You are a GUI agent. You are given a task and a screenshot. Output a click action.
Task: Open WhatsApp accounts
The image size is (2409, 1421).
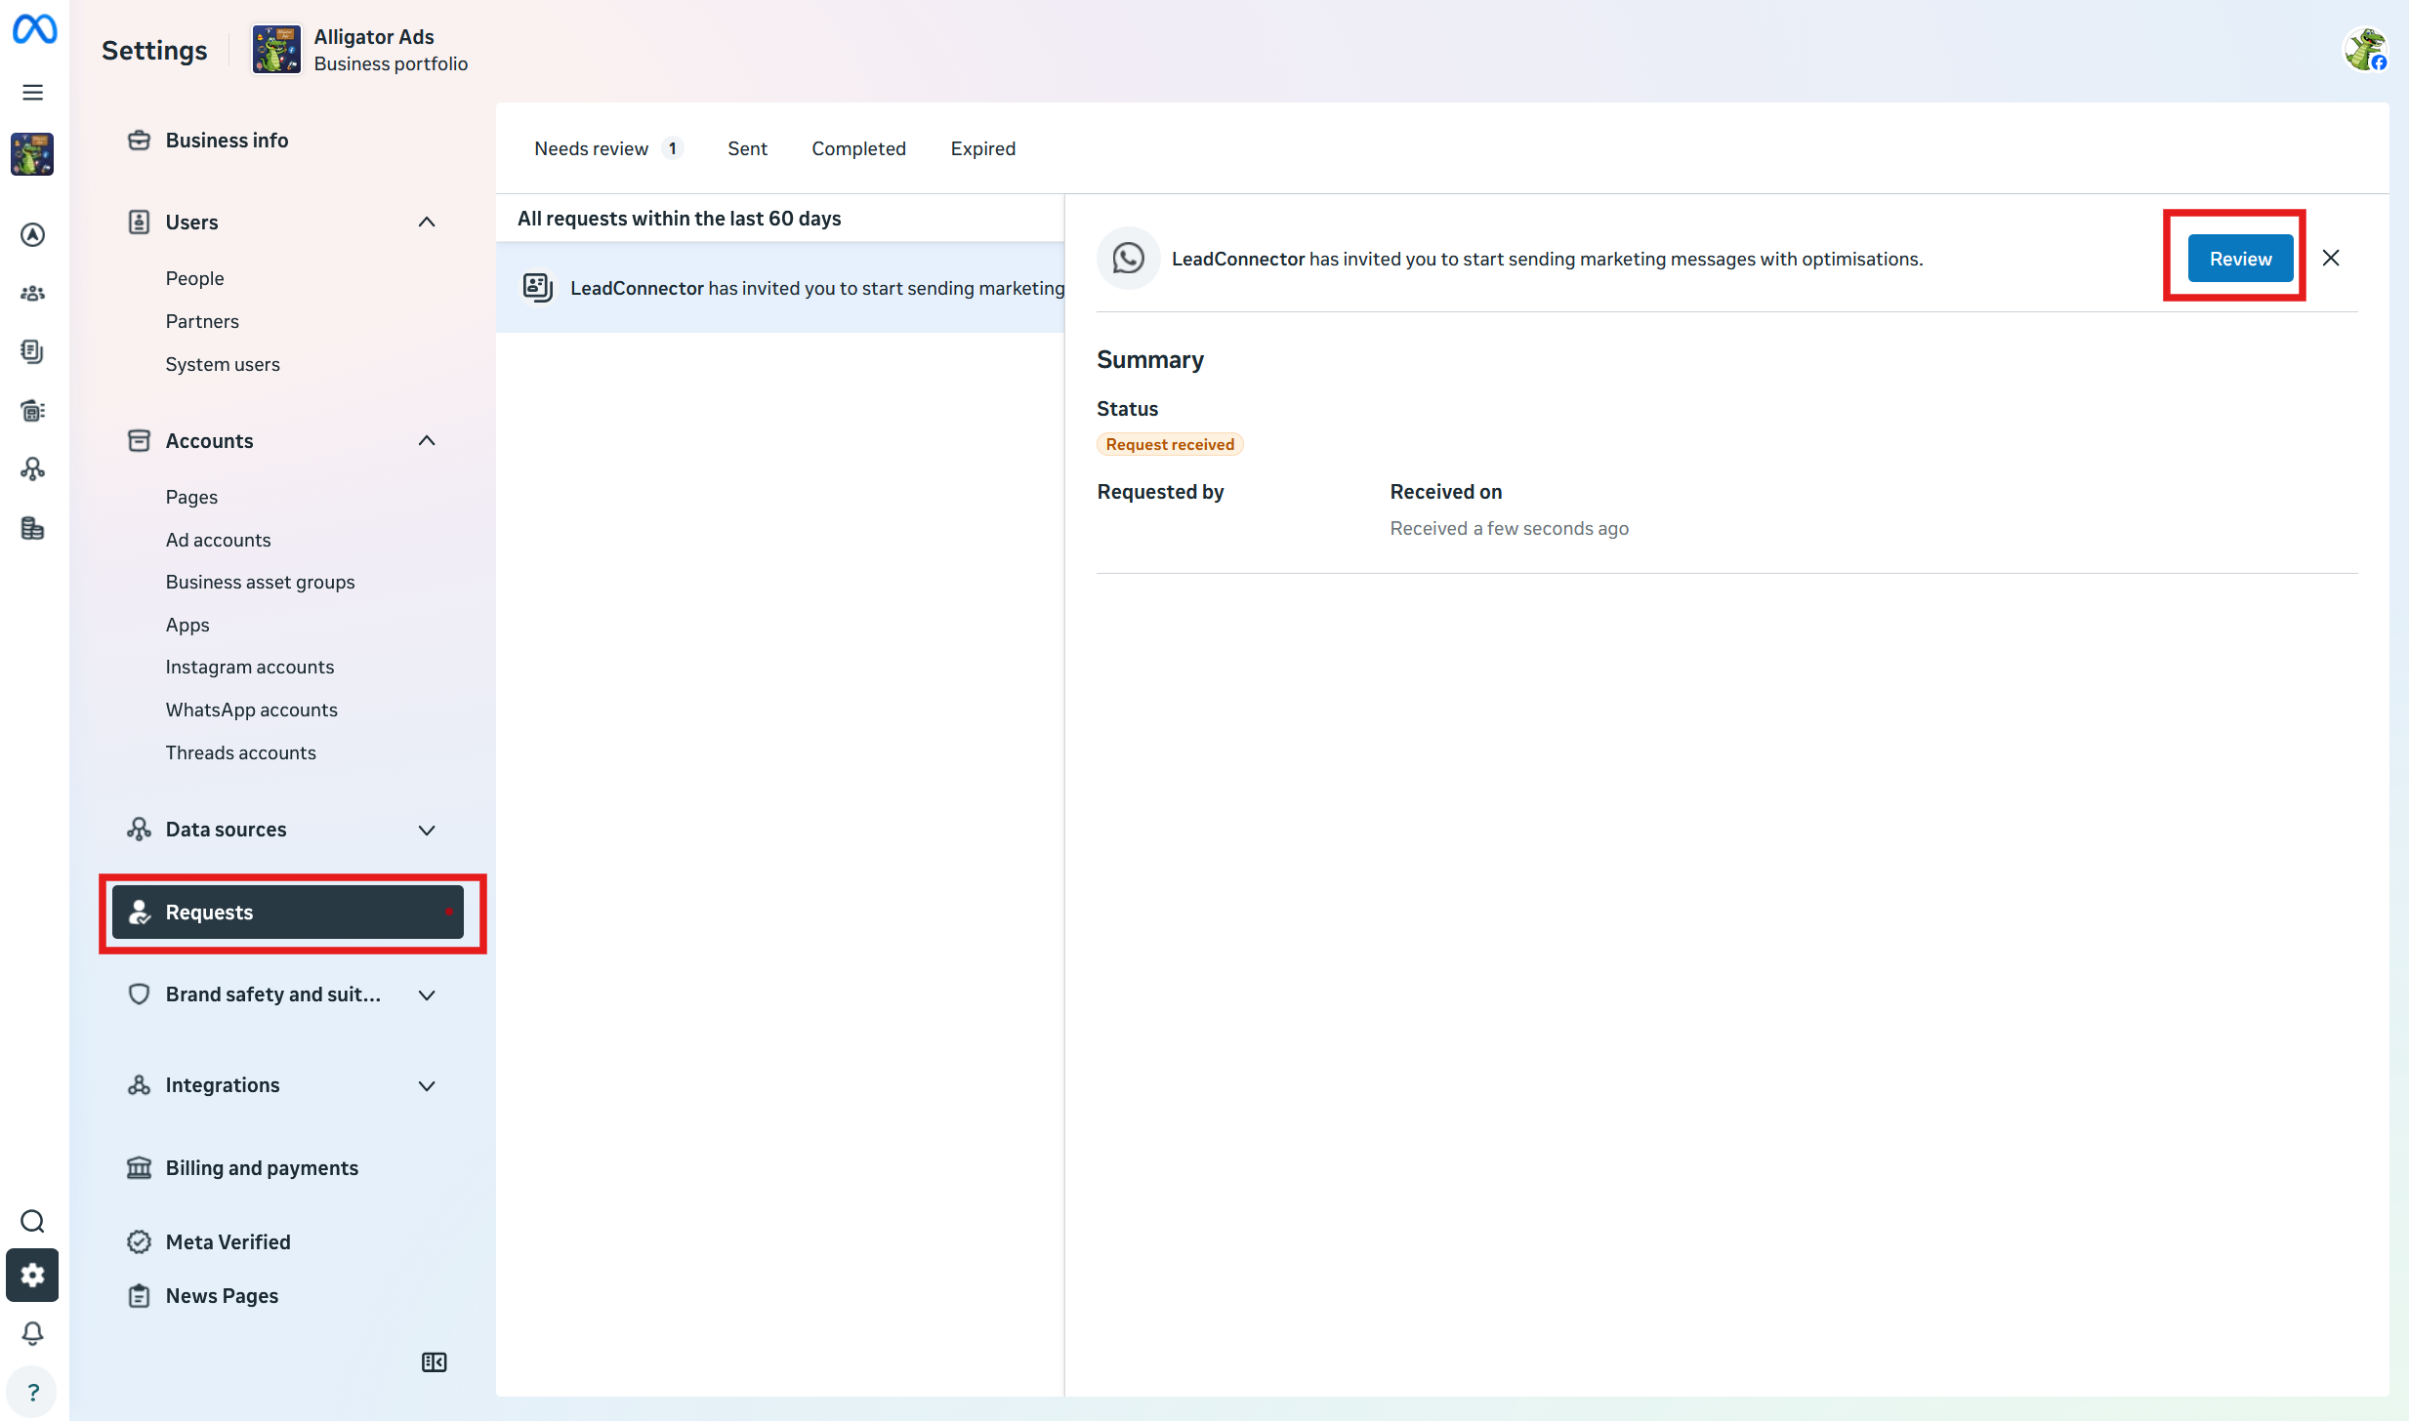click(252, 710)
